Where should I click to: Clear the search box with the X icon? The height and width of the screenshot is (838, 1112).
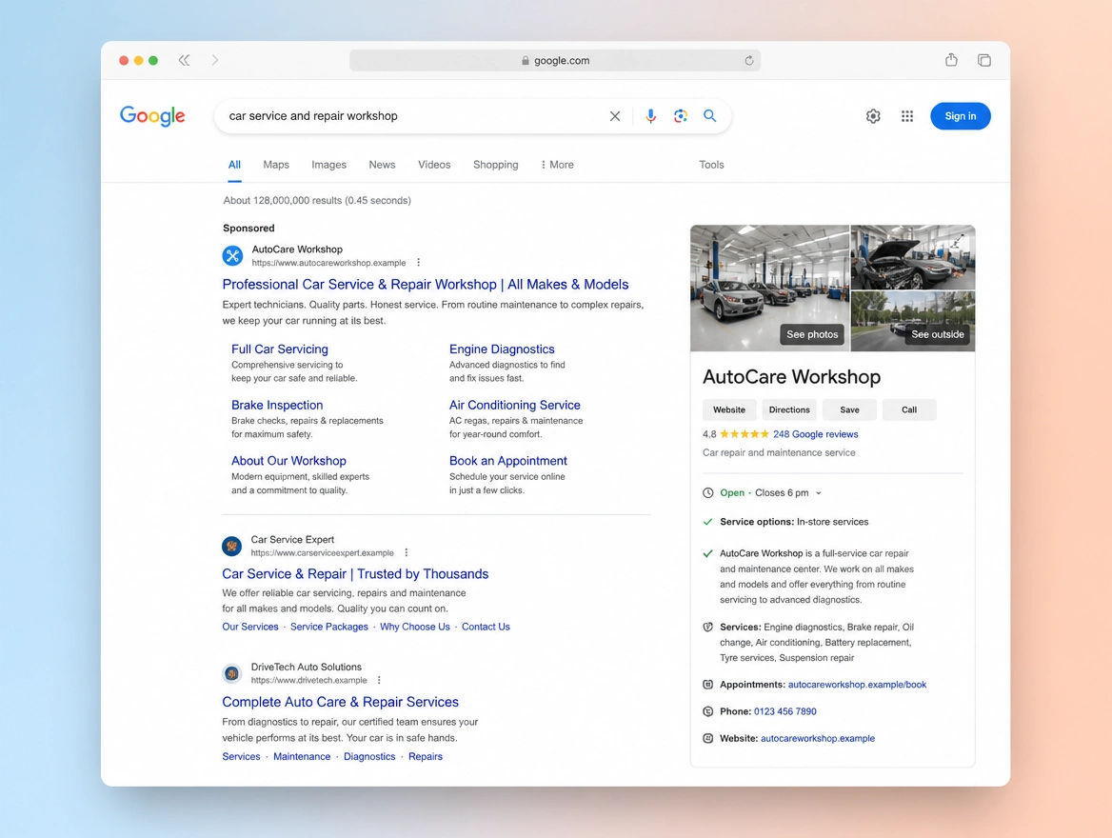tap(615, 116)
